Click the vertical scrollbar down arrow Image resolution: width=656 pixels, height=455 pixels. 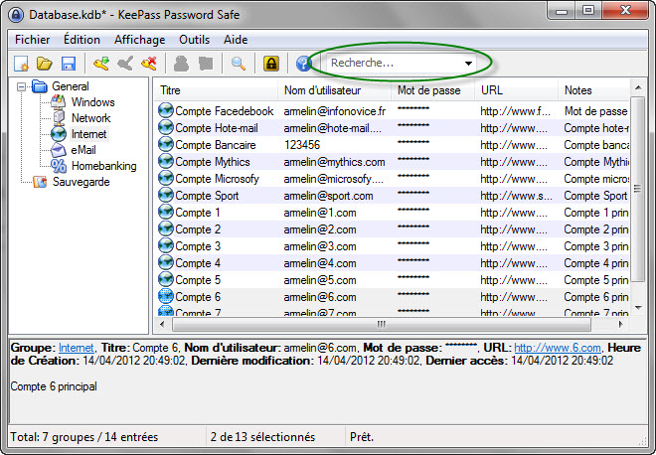(637, 308)
